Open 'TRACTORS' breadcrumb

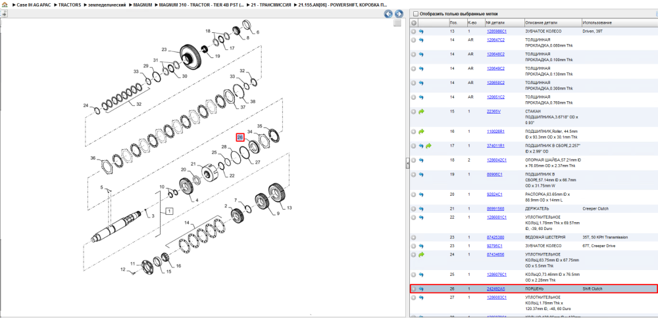[x=70, y=4]
